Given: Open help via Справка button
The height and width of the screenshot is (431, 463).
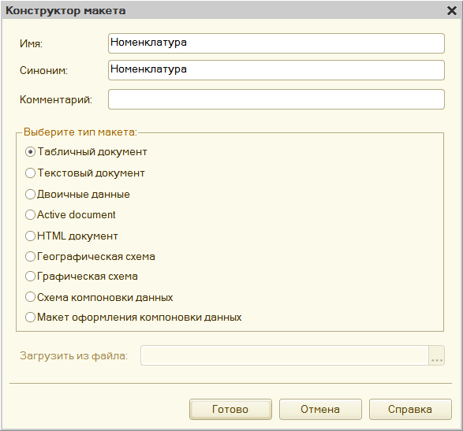Looking at the screenshot, I should [410, 409].
